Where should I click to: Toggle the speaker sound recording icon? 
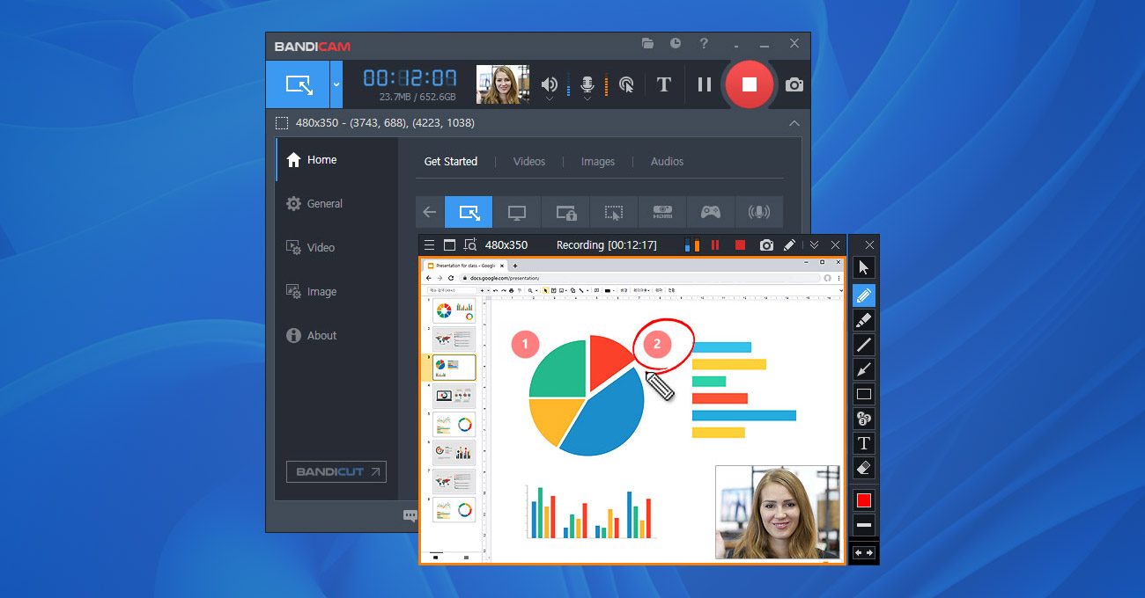[550, 84]
